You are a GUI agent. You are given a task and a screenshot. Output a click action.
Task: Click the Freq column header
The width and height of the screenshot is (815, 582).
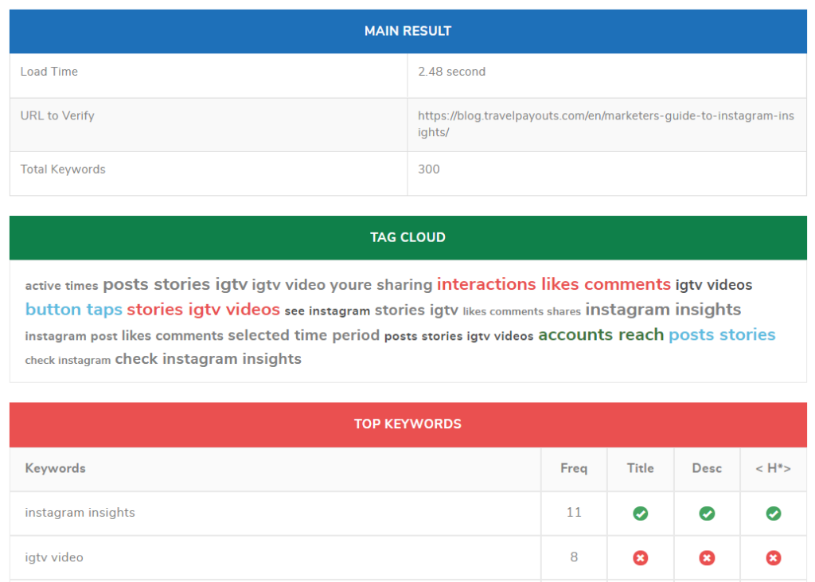(x=573, y=468)
